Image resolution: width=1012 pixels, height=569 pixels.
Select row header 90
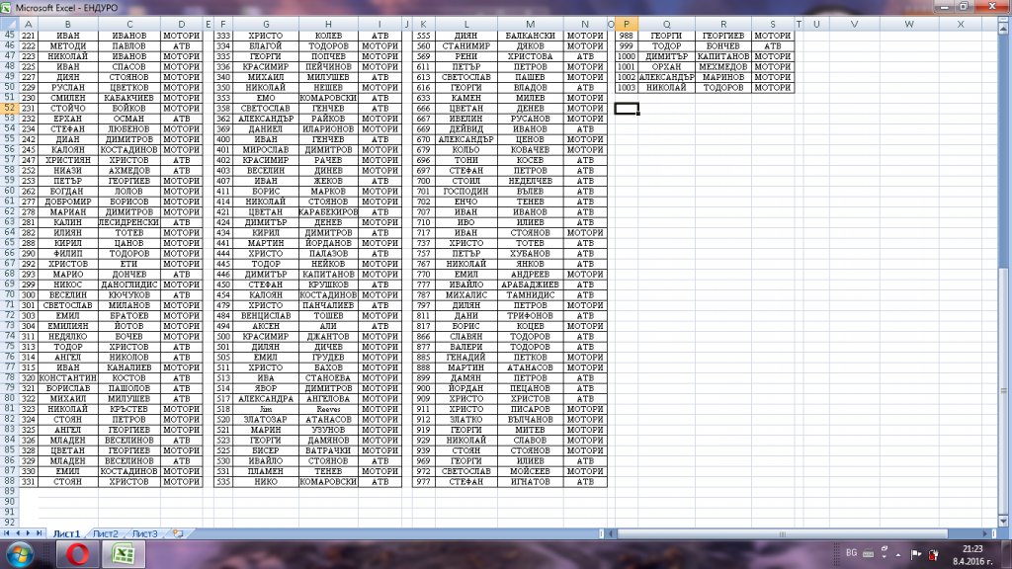point(9,502)
